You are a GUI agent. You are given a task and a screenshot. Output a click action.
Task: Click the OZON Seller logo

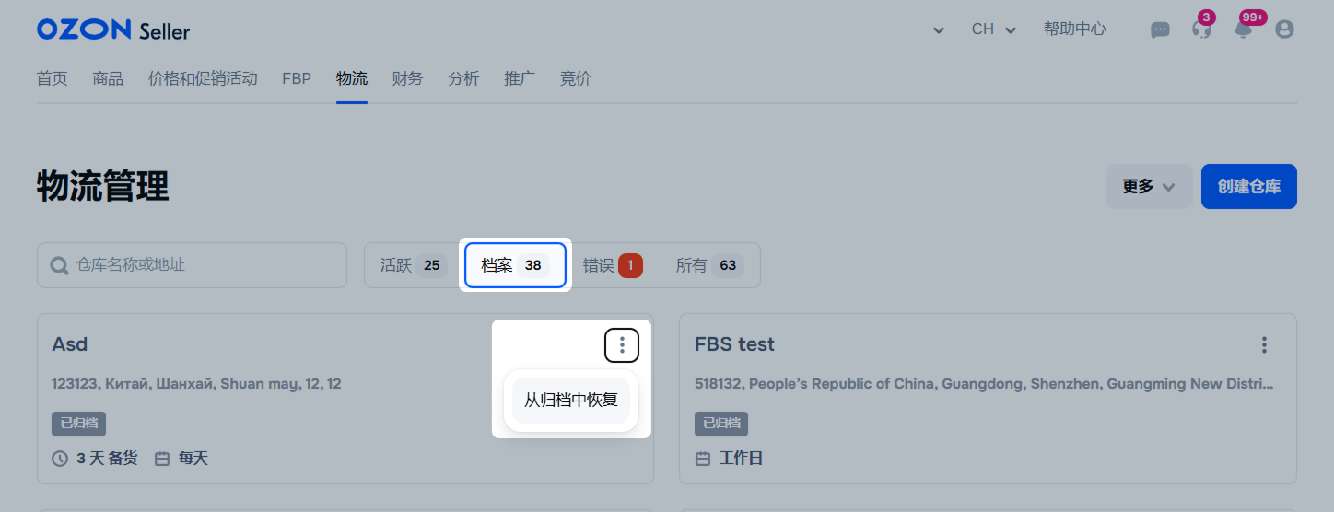pos(113,30)
